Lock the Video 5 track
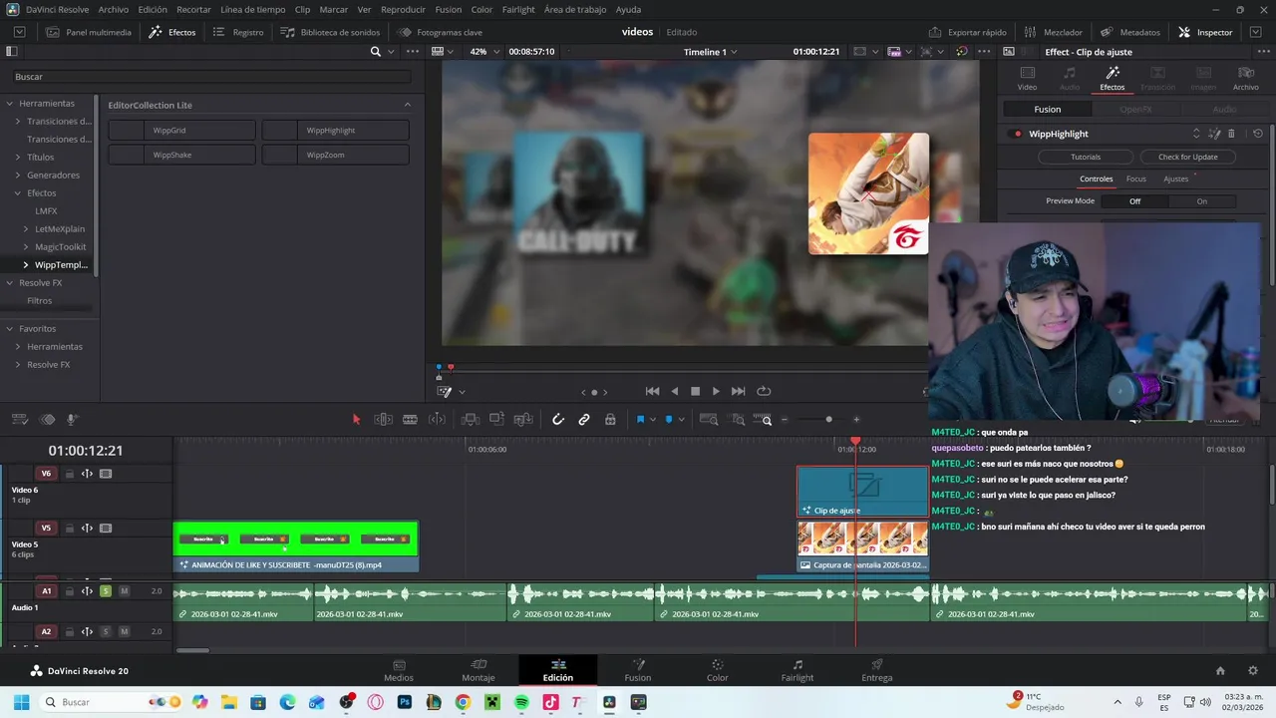Viewport: 1276px width, 718px height. point(69,529)
